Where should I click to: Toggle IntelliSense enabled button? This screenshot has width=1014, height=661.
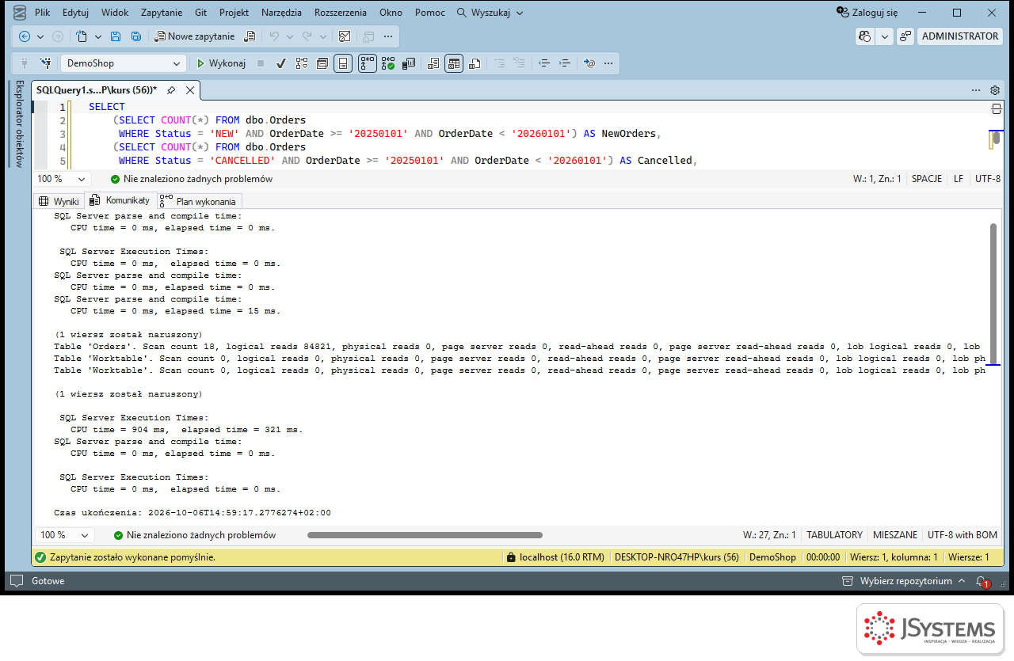pyautogui.click(x=343, y=63)
